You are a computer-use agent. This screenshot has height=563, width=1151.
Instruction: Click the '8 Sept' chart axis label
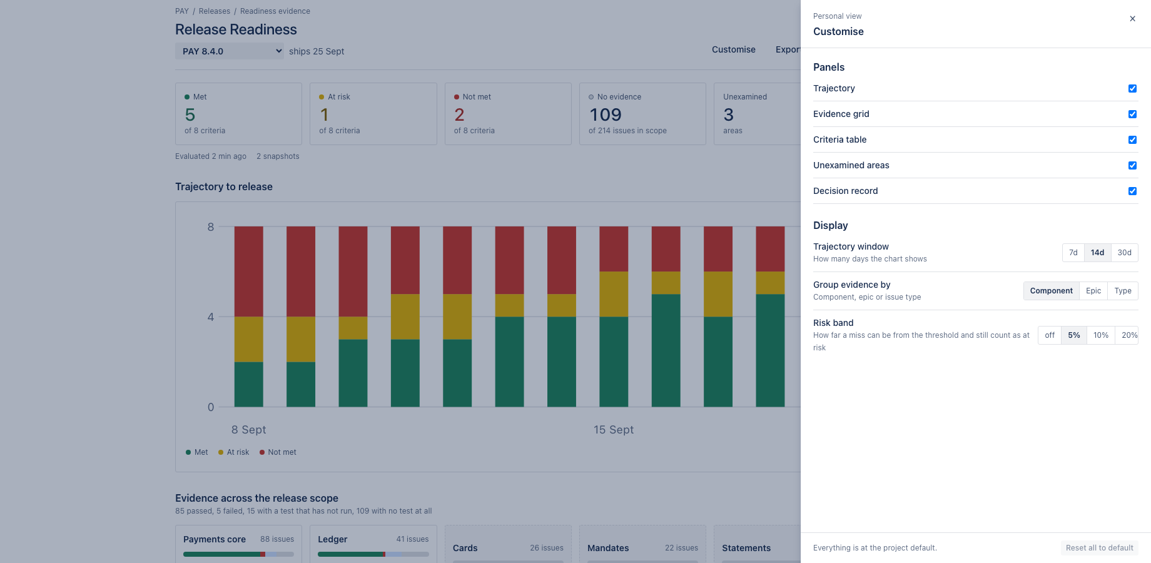click(x=248, y=430)
